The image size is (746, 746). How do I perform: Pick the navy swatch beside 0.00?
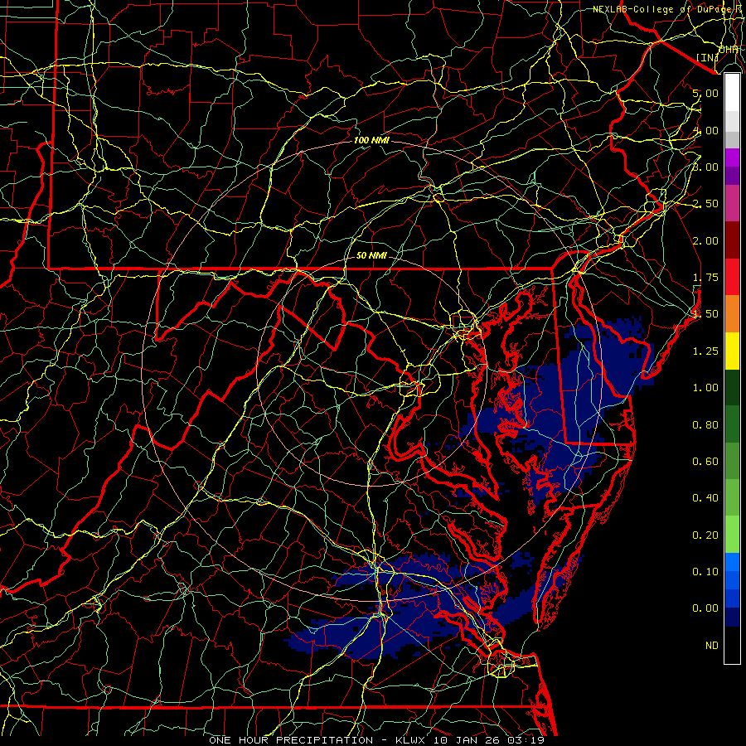click(x=732, y=618)
